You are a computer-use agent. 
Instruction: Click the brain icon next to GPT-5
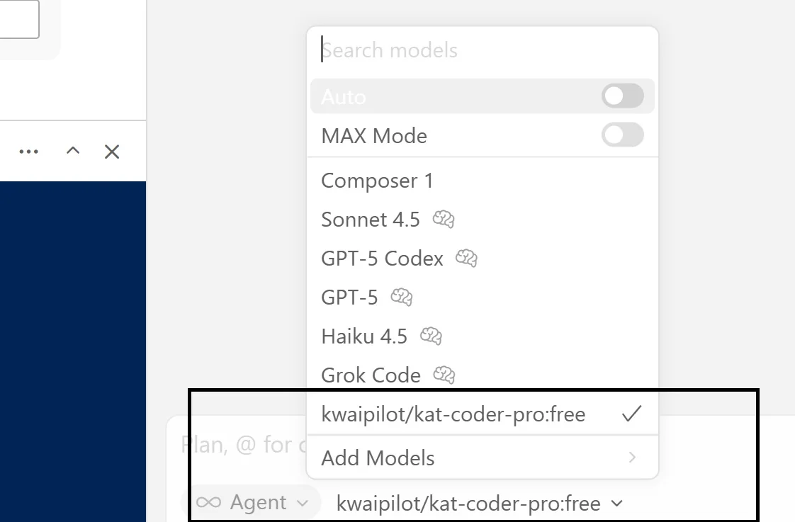point(401,297)
